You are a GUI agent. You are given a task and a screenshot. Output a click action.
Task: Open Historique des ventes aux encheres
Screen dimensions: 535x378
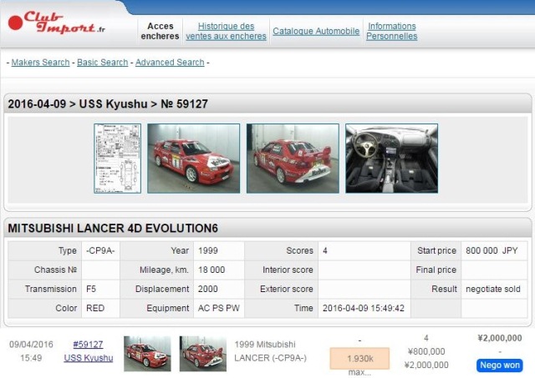(226, 32)
